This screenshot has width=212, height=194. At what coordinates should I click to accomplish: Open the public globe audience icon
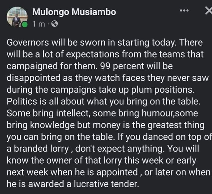click(x=55, y=24)
